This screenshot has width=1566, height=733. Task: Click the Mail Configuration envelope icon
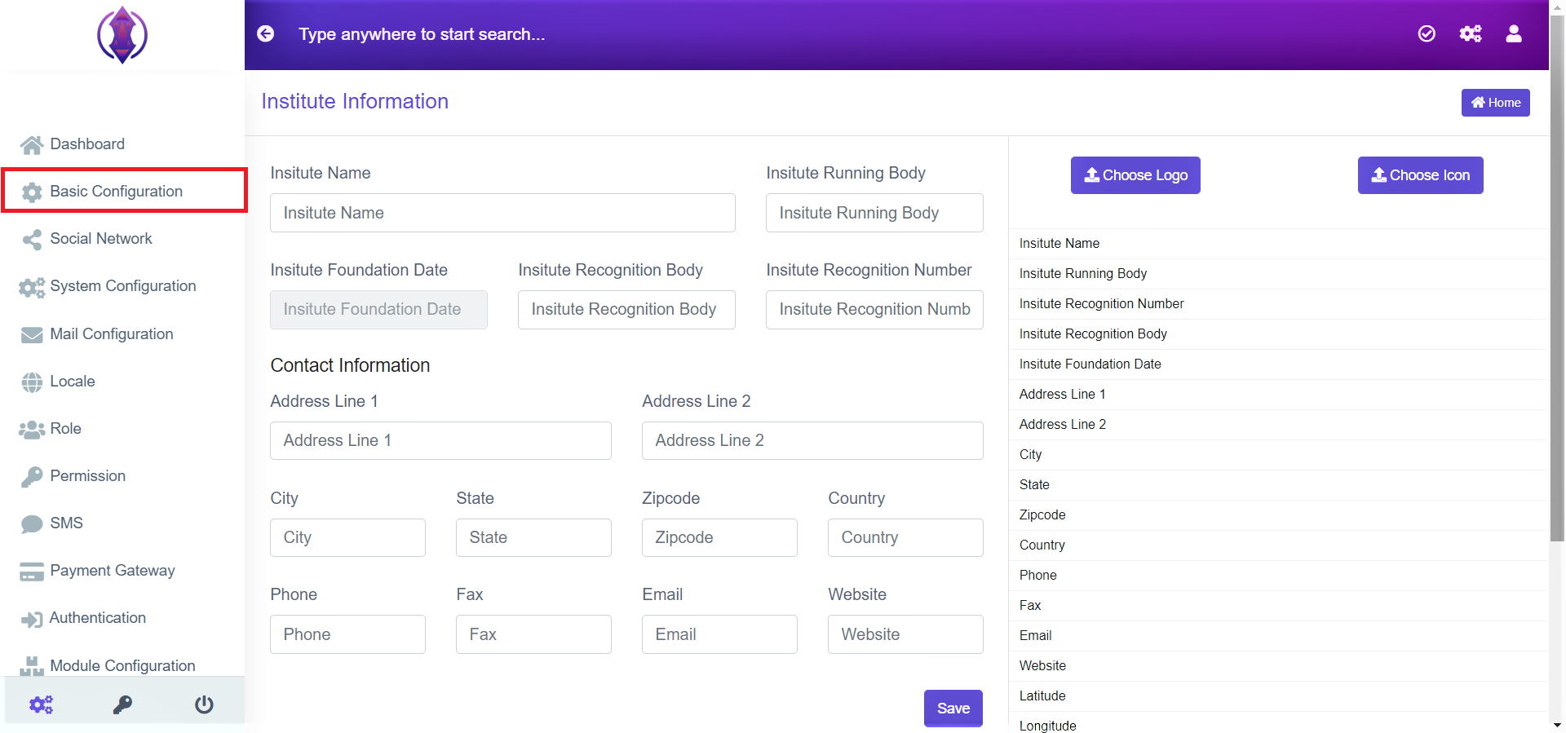(x=32, y=335)
